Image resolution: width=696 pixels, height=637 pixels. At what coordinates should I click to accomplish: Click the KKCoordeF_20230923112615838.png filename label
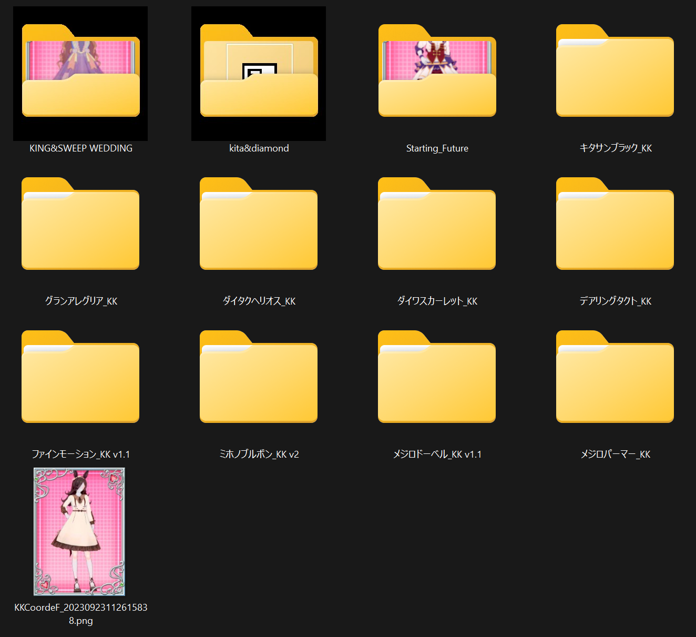click(x=80, y=613)
